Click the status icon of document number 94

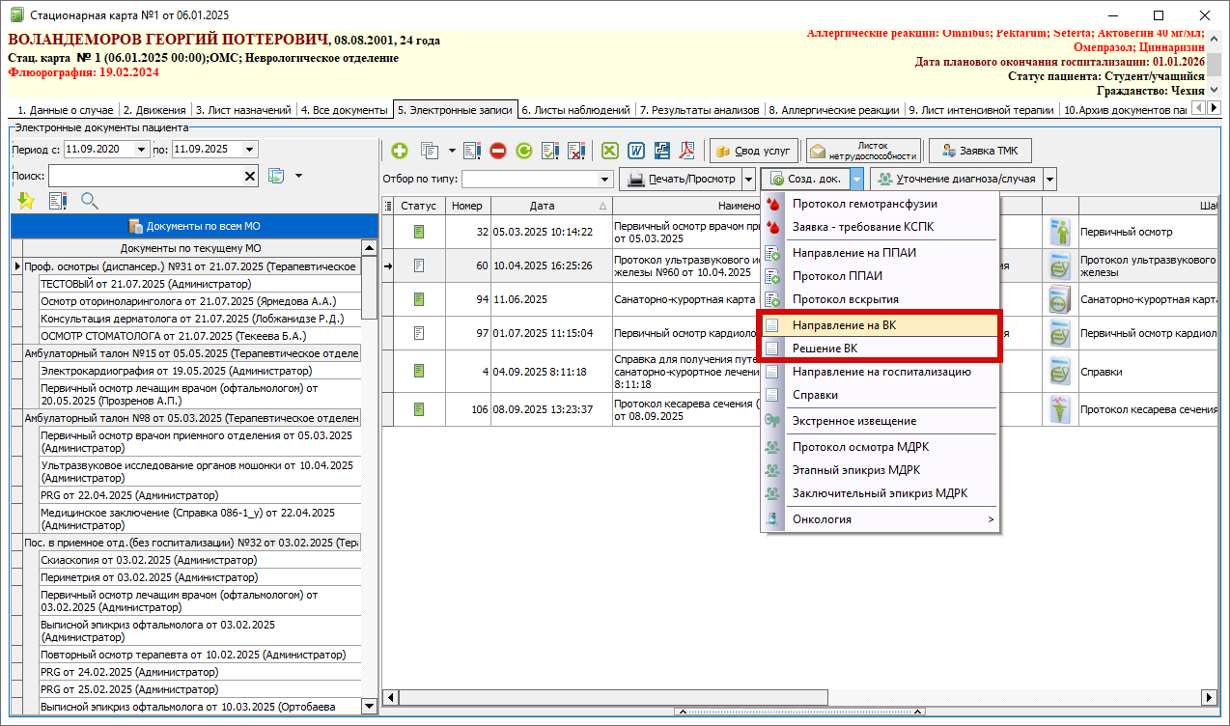pyautogui.click(x=419, y=298)
